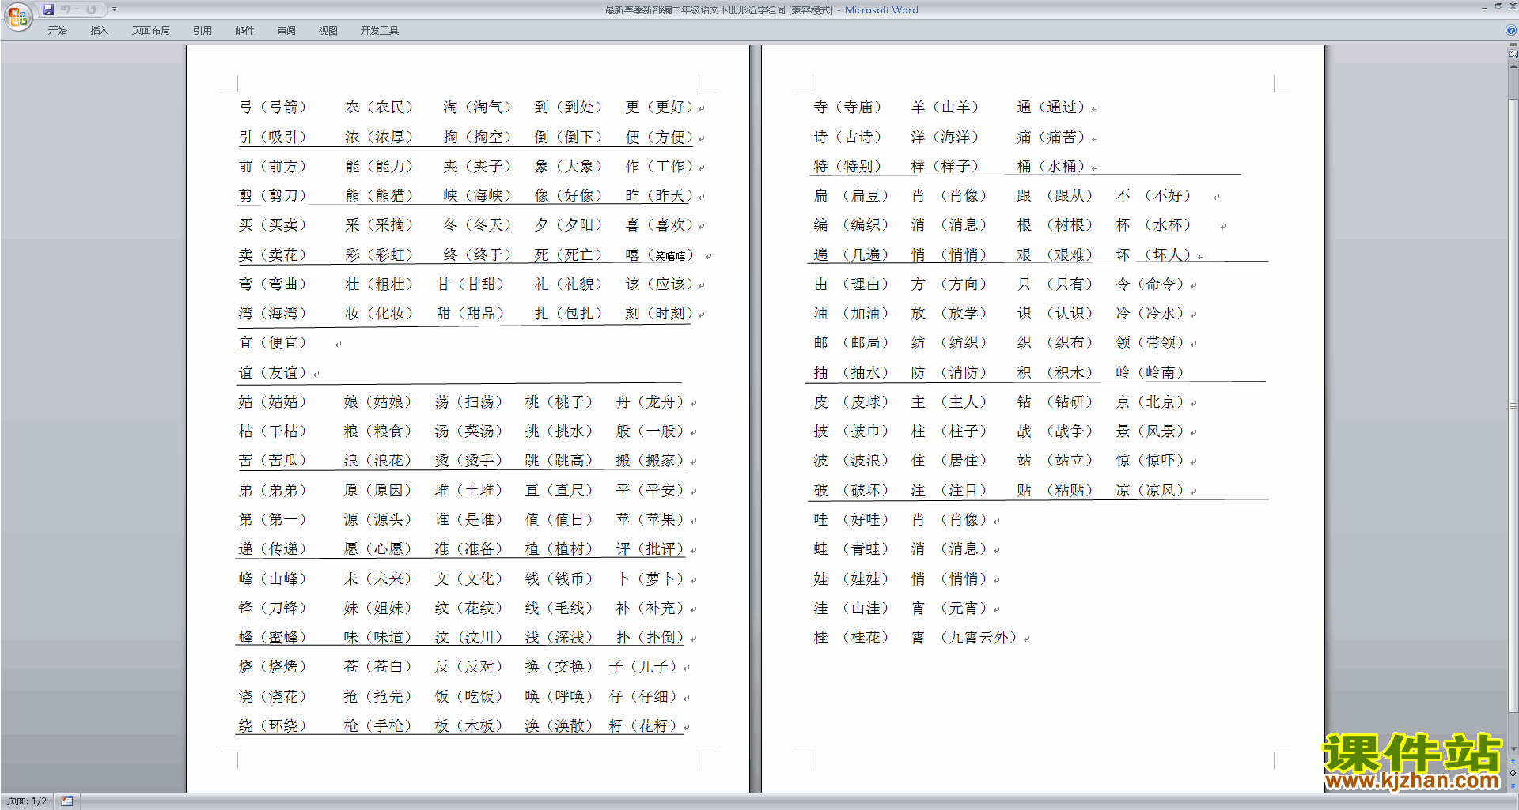Click the Select Browse Object round button
Screen dimensions: 1519x810
coord(1513,774)
